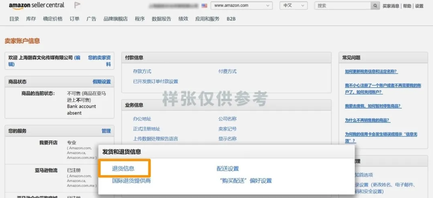Viewport: 433px width, 198px height.
Task: Open the B2B menu
Action: point(231,19)
